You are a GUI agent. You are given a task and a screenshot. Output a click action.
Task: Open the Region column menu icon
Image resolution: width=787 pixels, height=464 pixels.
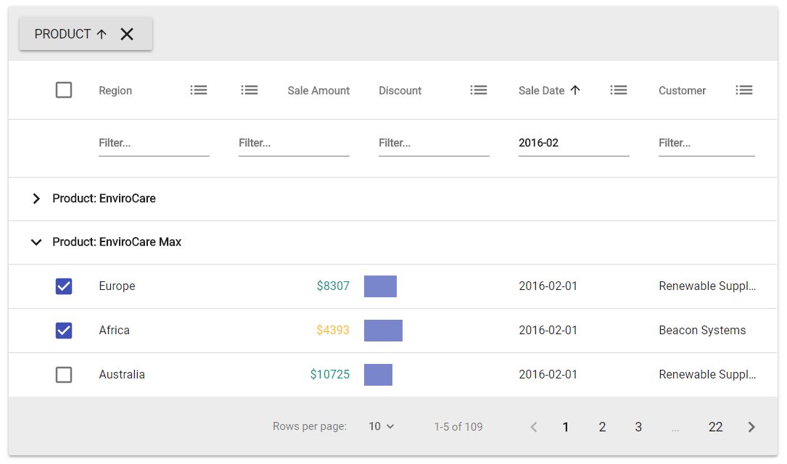(199, 91)
